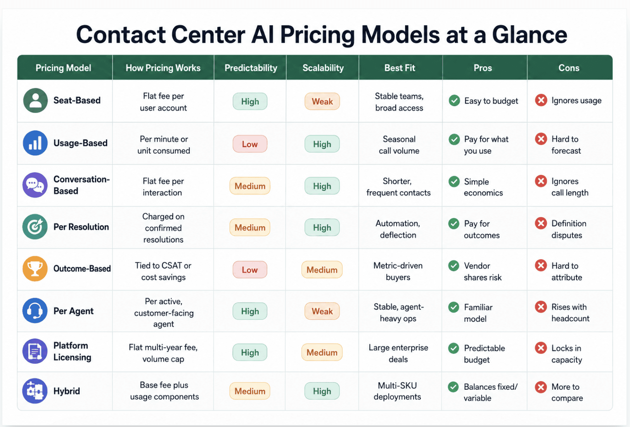Select the Per Agent headset icon
Screen dimensions: 630x427
coord(35,311)
